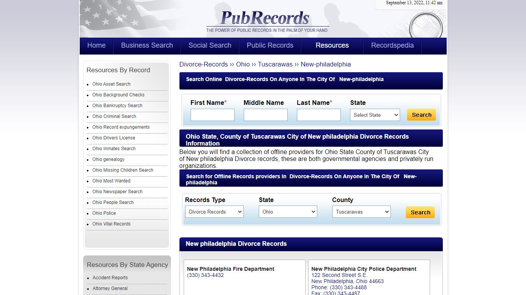This screenshot has width=526, height=295.
Task: Open Ohio Newspaper Search link
Action: pos(117,192)
